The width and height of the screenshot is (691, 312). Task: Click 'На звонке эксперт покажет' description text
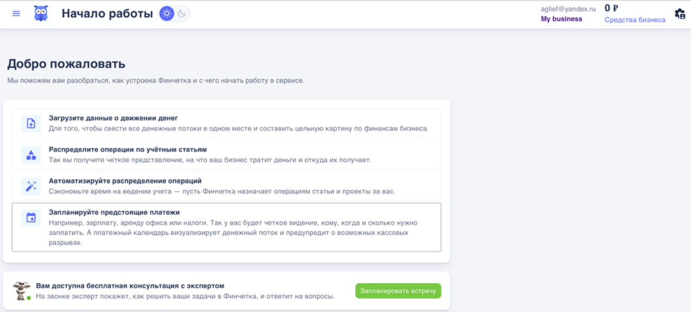185,296
